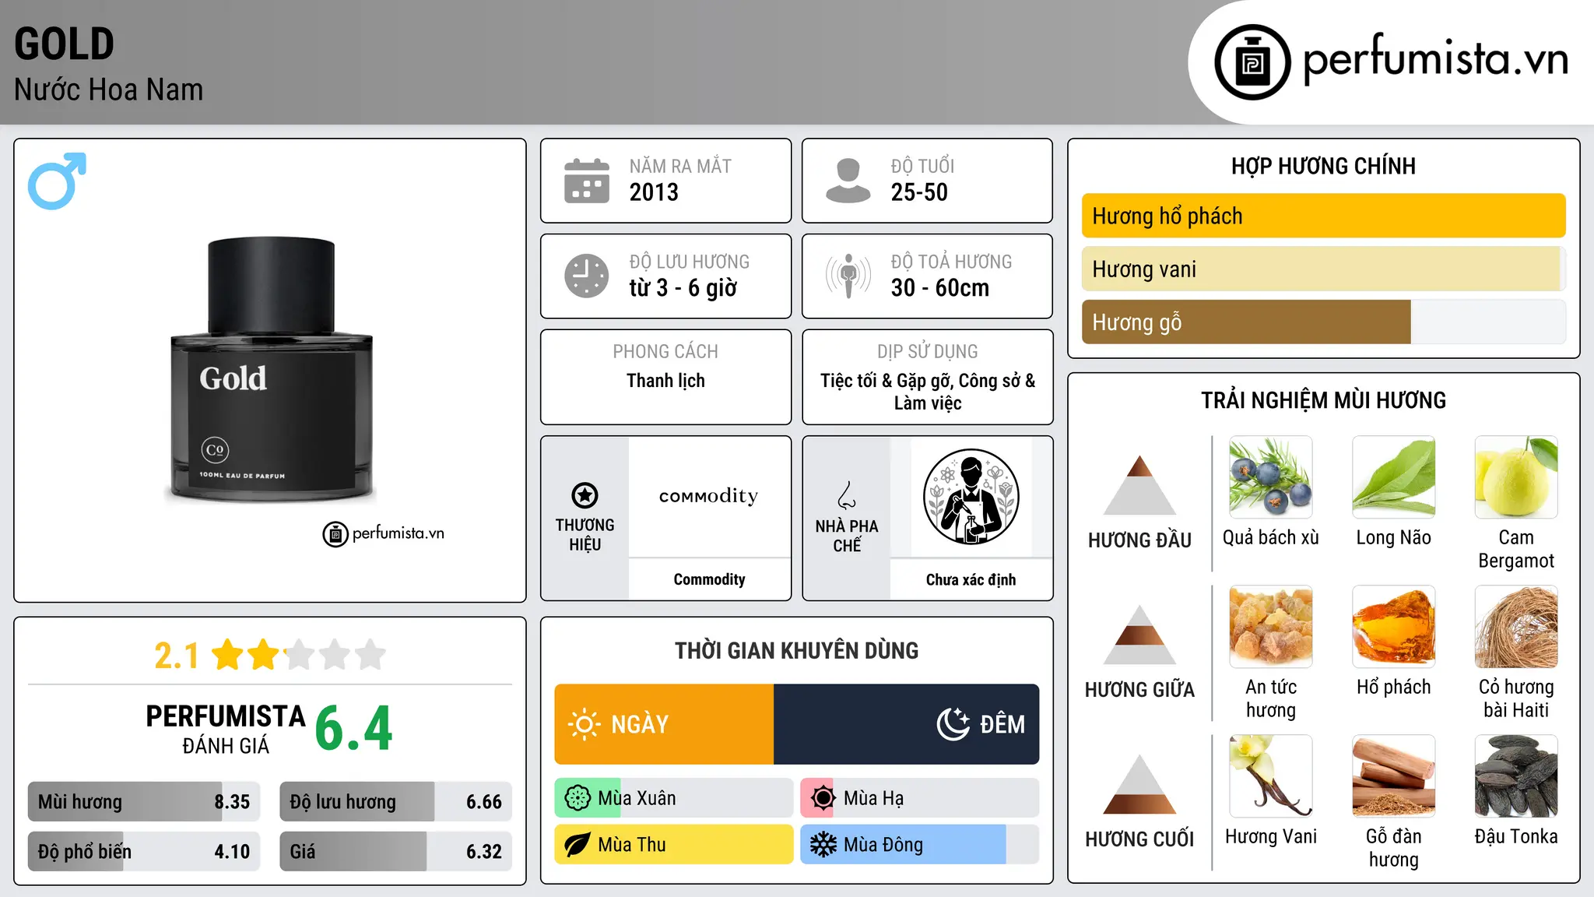Click the Haitian vetiver note image
Viewport: 1594px width, 897px height.
pos(1516,627)
